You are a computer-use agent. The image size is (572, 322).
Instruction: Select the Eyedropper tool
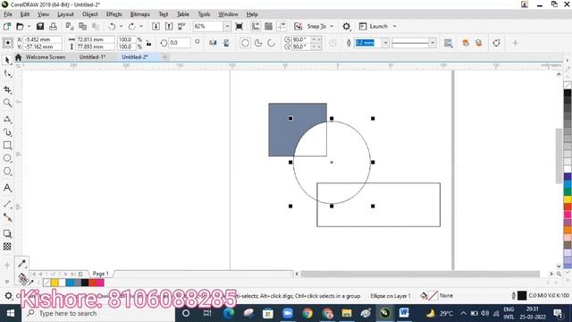(21, 263)
